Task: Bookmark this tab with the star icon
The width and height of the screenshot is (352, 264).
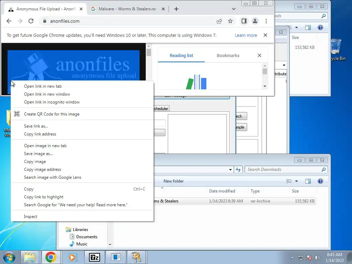Action: pos(230,21)
